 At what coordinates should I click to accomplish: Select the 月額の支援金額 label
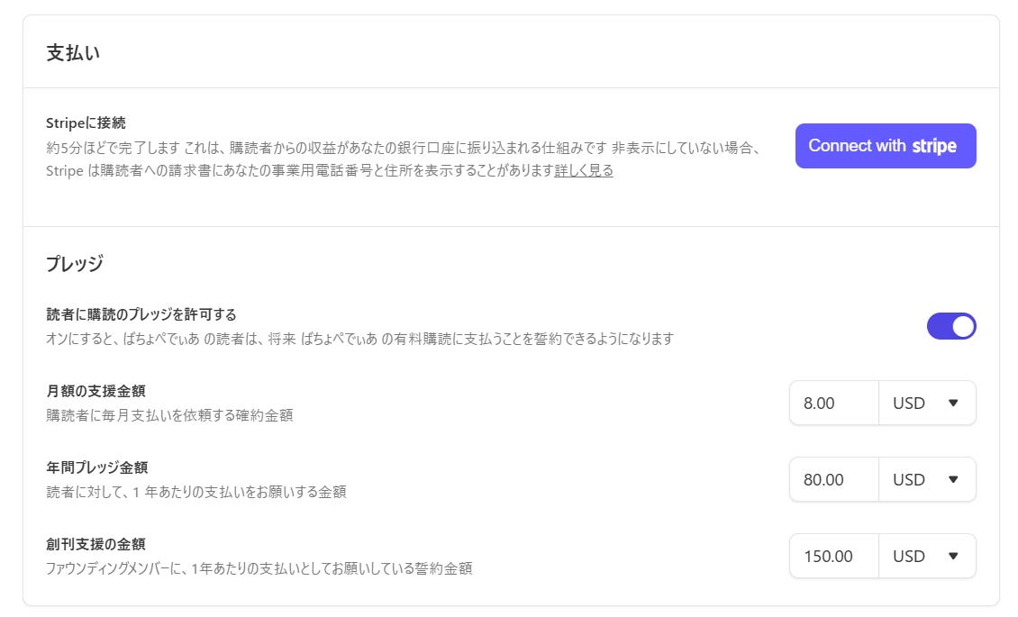click(x=95, y=391)
